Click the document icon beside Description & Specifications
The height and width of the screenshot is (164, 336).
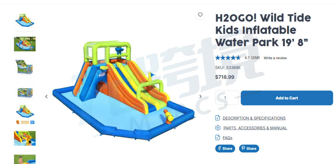218,118
